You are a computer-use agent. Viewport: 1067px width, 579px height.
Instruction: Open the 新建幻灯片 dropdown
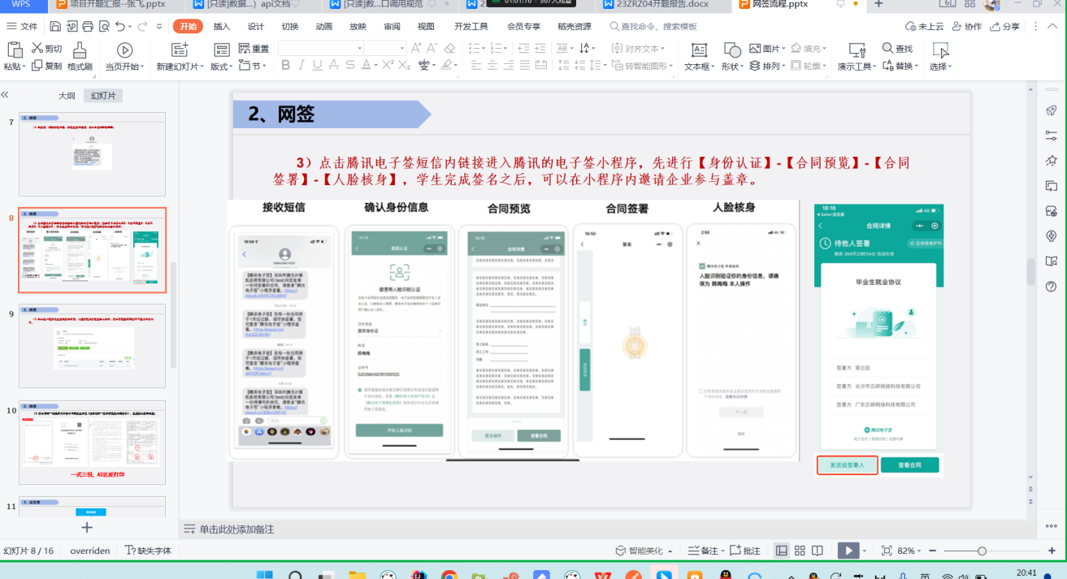(176, 67)
